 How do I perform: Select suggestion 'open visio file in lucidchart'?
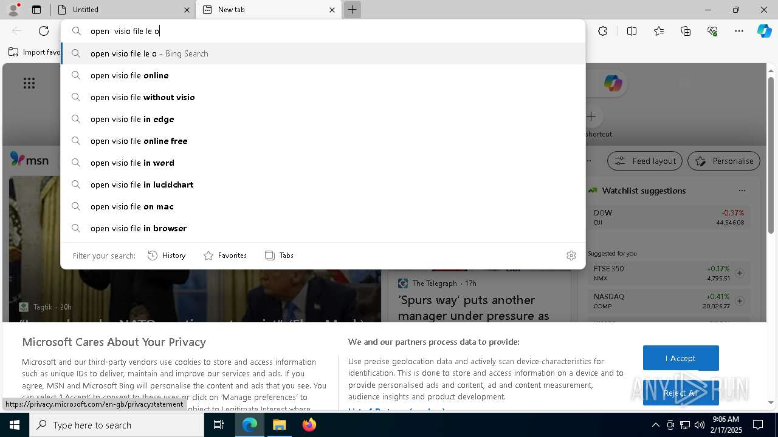tap(323, 185)
